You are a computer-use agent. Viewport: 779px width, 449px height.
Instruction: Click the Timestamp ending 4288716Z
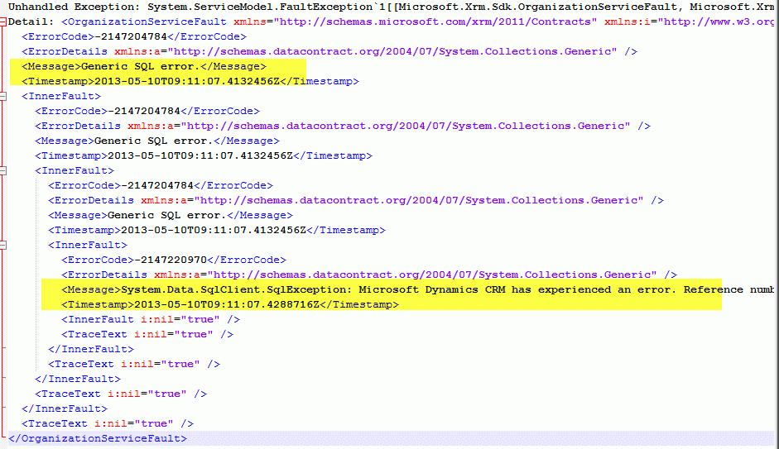(230, 304)
